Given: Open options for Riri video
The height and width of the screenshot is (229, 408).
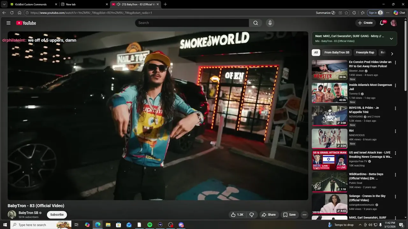Looking at the screenshot, I should [x=396, y=131].
